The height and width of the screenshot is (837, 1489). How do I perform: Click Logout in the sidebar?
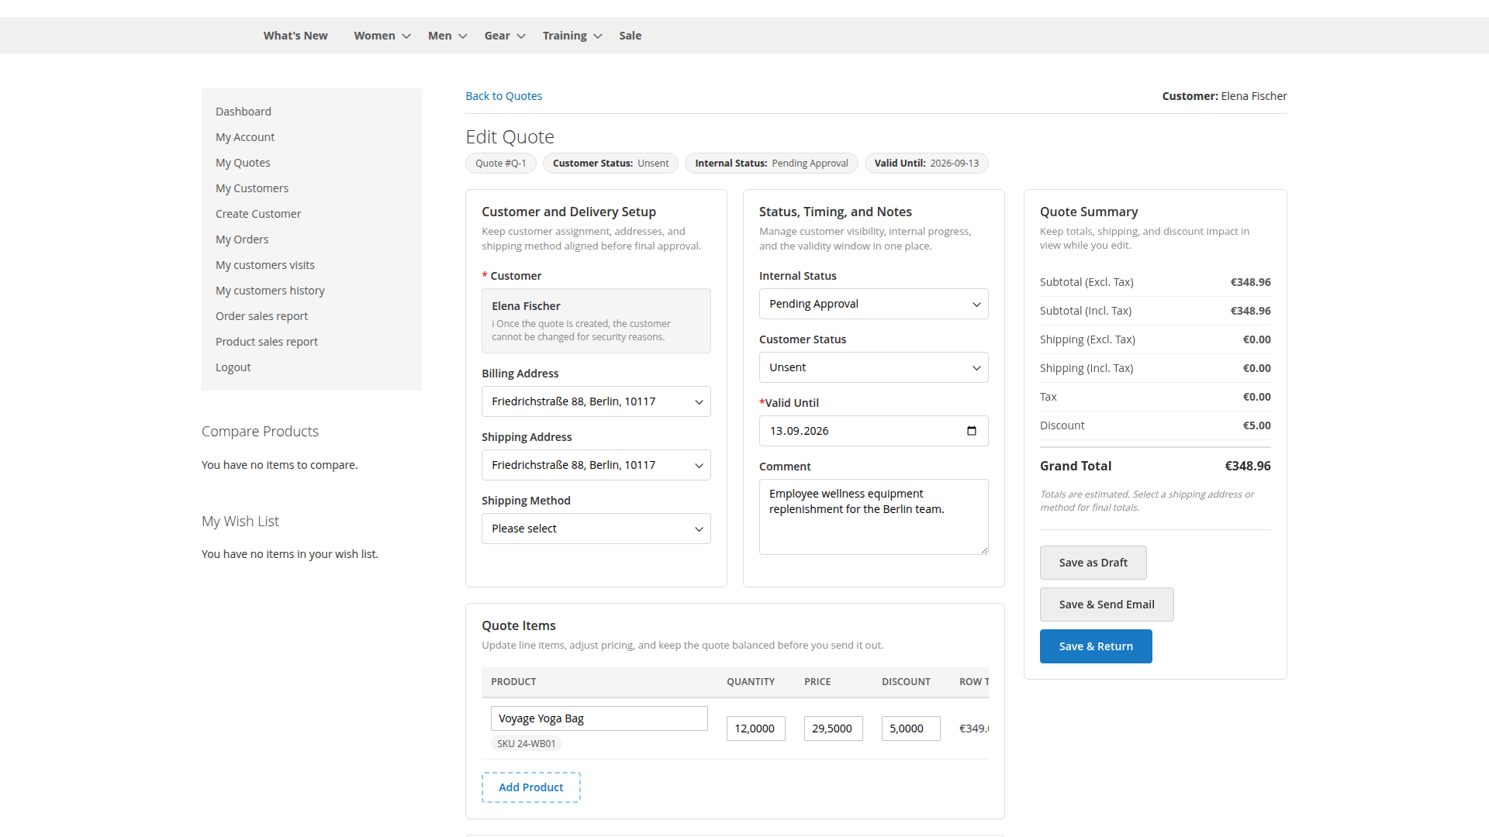[233, 367]
